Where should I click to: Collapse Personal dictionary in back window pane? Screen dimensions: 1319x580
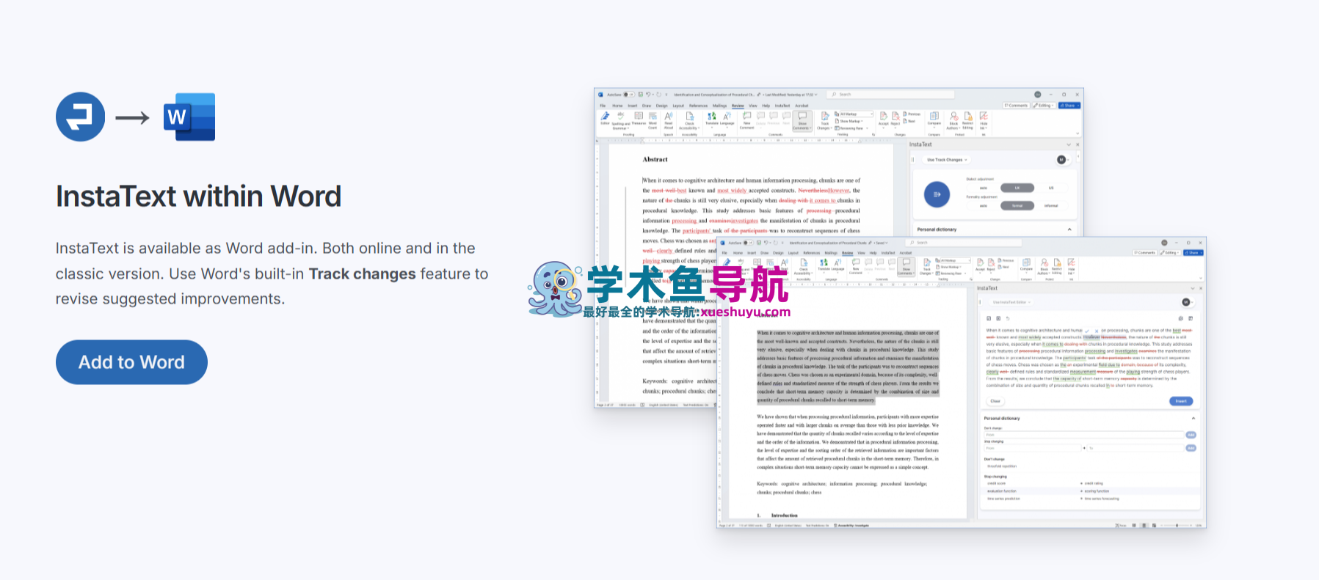click(x=1069, y=230)
